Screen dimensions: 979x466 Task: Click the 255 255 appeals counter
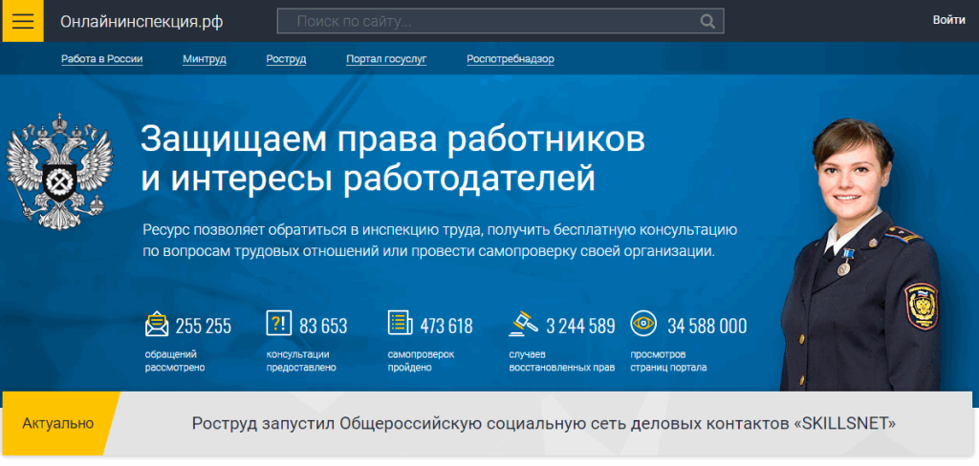(203, 326)
